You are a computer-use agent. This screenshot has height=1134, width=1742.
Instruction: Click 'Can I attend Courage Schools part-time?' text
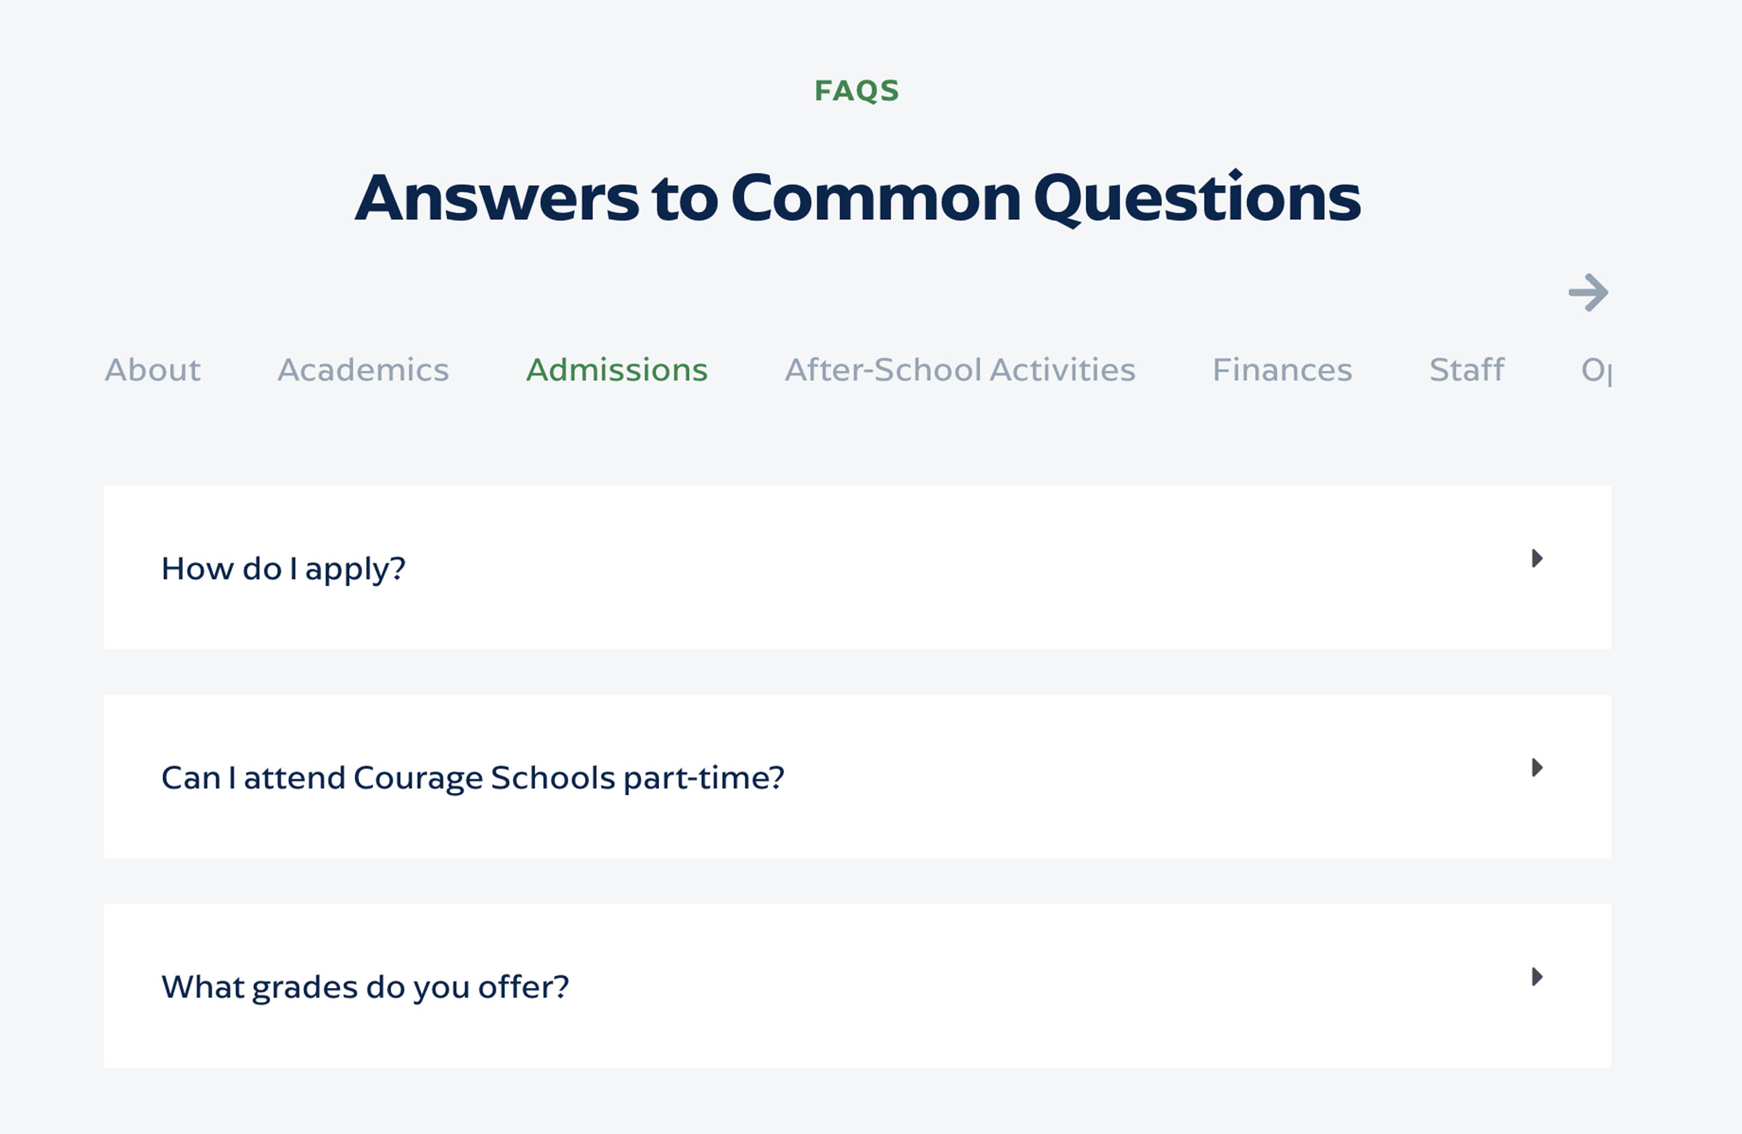point(473,778)
